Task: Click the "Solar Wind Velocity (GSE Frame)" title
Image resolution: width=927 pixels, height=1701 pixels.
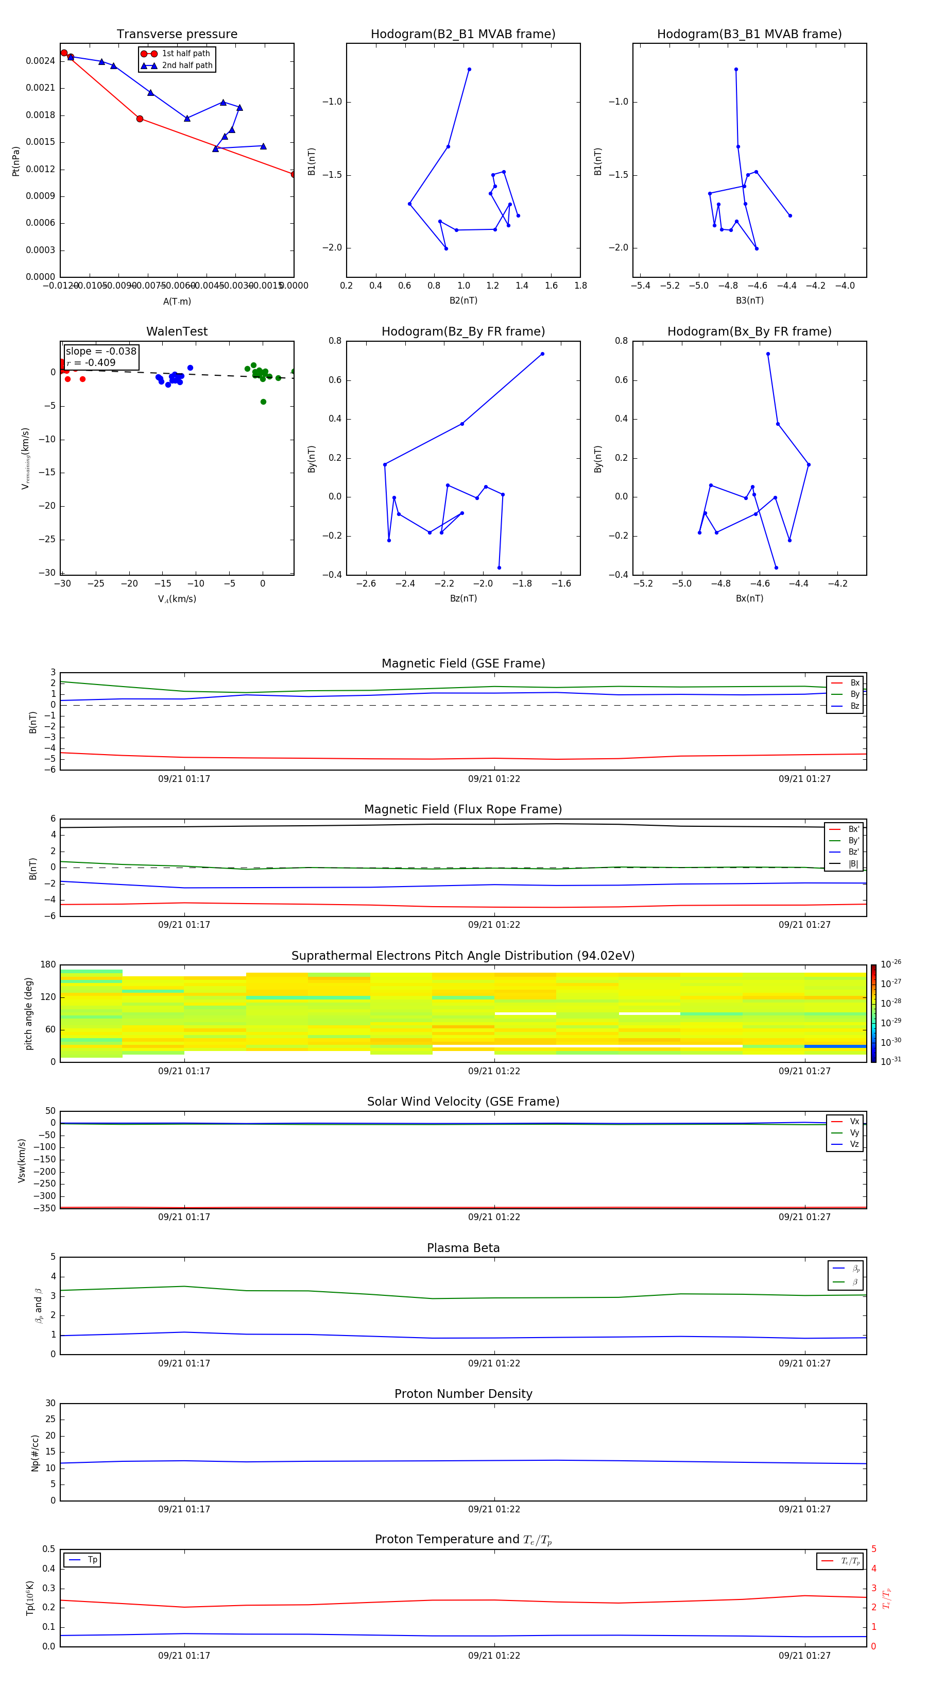Action: [463, 1102]
